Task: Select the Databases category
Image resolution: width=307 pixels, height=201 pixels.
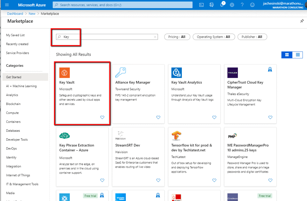Action: tap(13, 131)
